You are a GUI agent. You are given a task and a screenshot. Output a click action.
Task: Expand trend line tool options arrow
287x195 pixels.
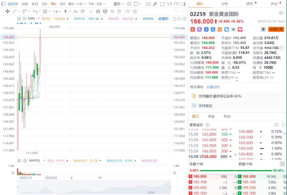[19, 11]
